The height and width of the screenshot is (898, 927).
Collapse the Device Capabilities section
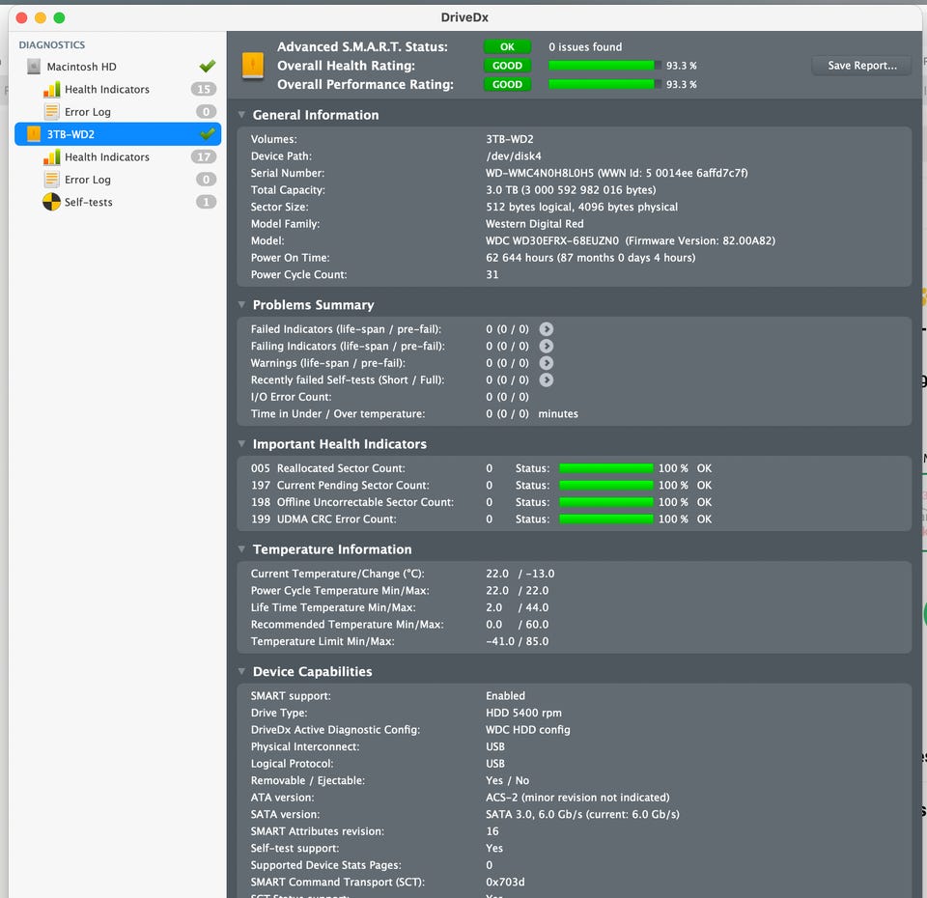241,672
